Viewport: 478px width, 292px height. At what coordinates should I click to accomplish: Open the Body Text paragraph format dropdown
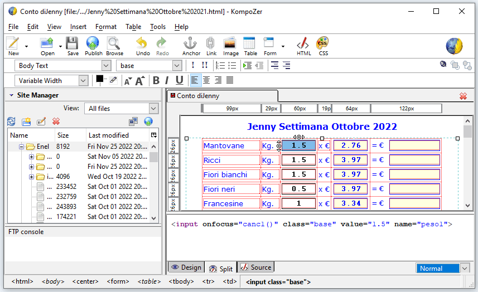pyautogui.click(x=106, y=65)
